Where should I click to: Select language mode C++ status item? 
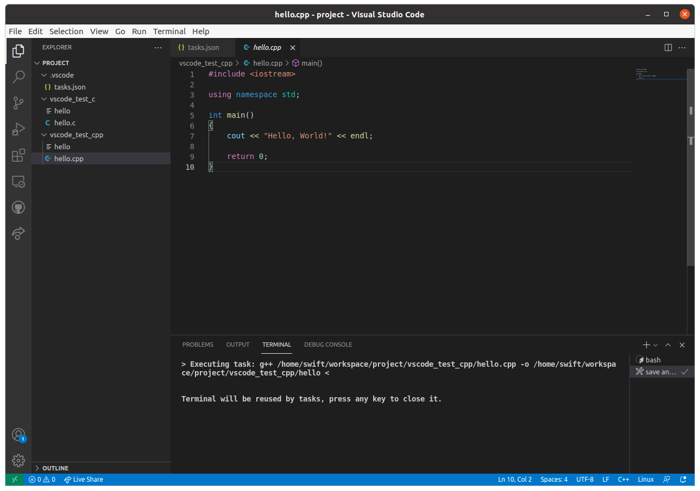coord(623,480)
